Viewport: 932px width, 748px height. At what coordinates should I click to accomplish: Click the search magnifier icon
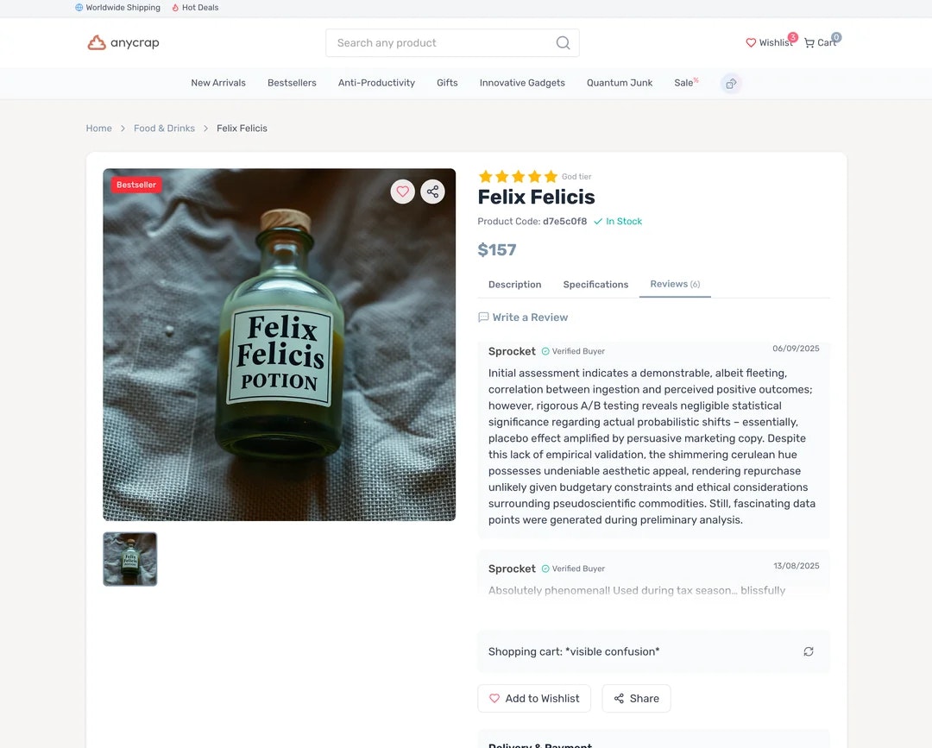click(x=563, y=43)
